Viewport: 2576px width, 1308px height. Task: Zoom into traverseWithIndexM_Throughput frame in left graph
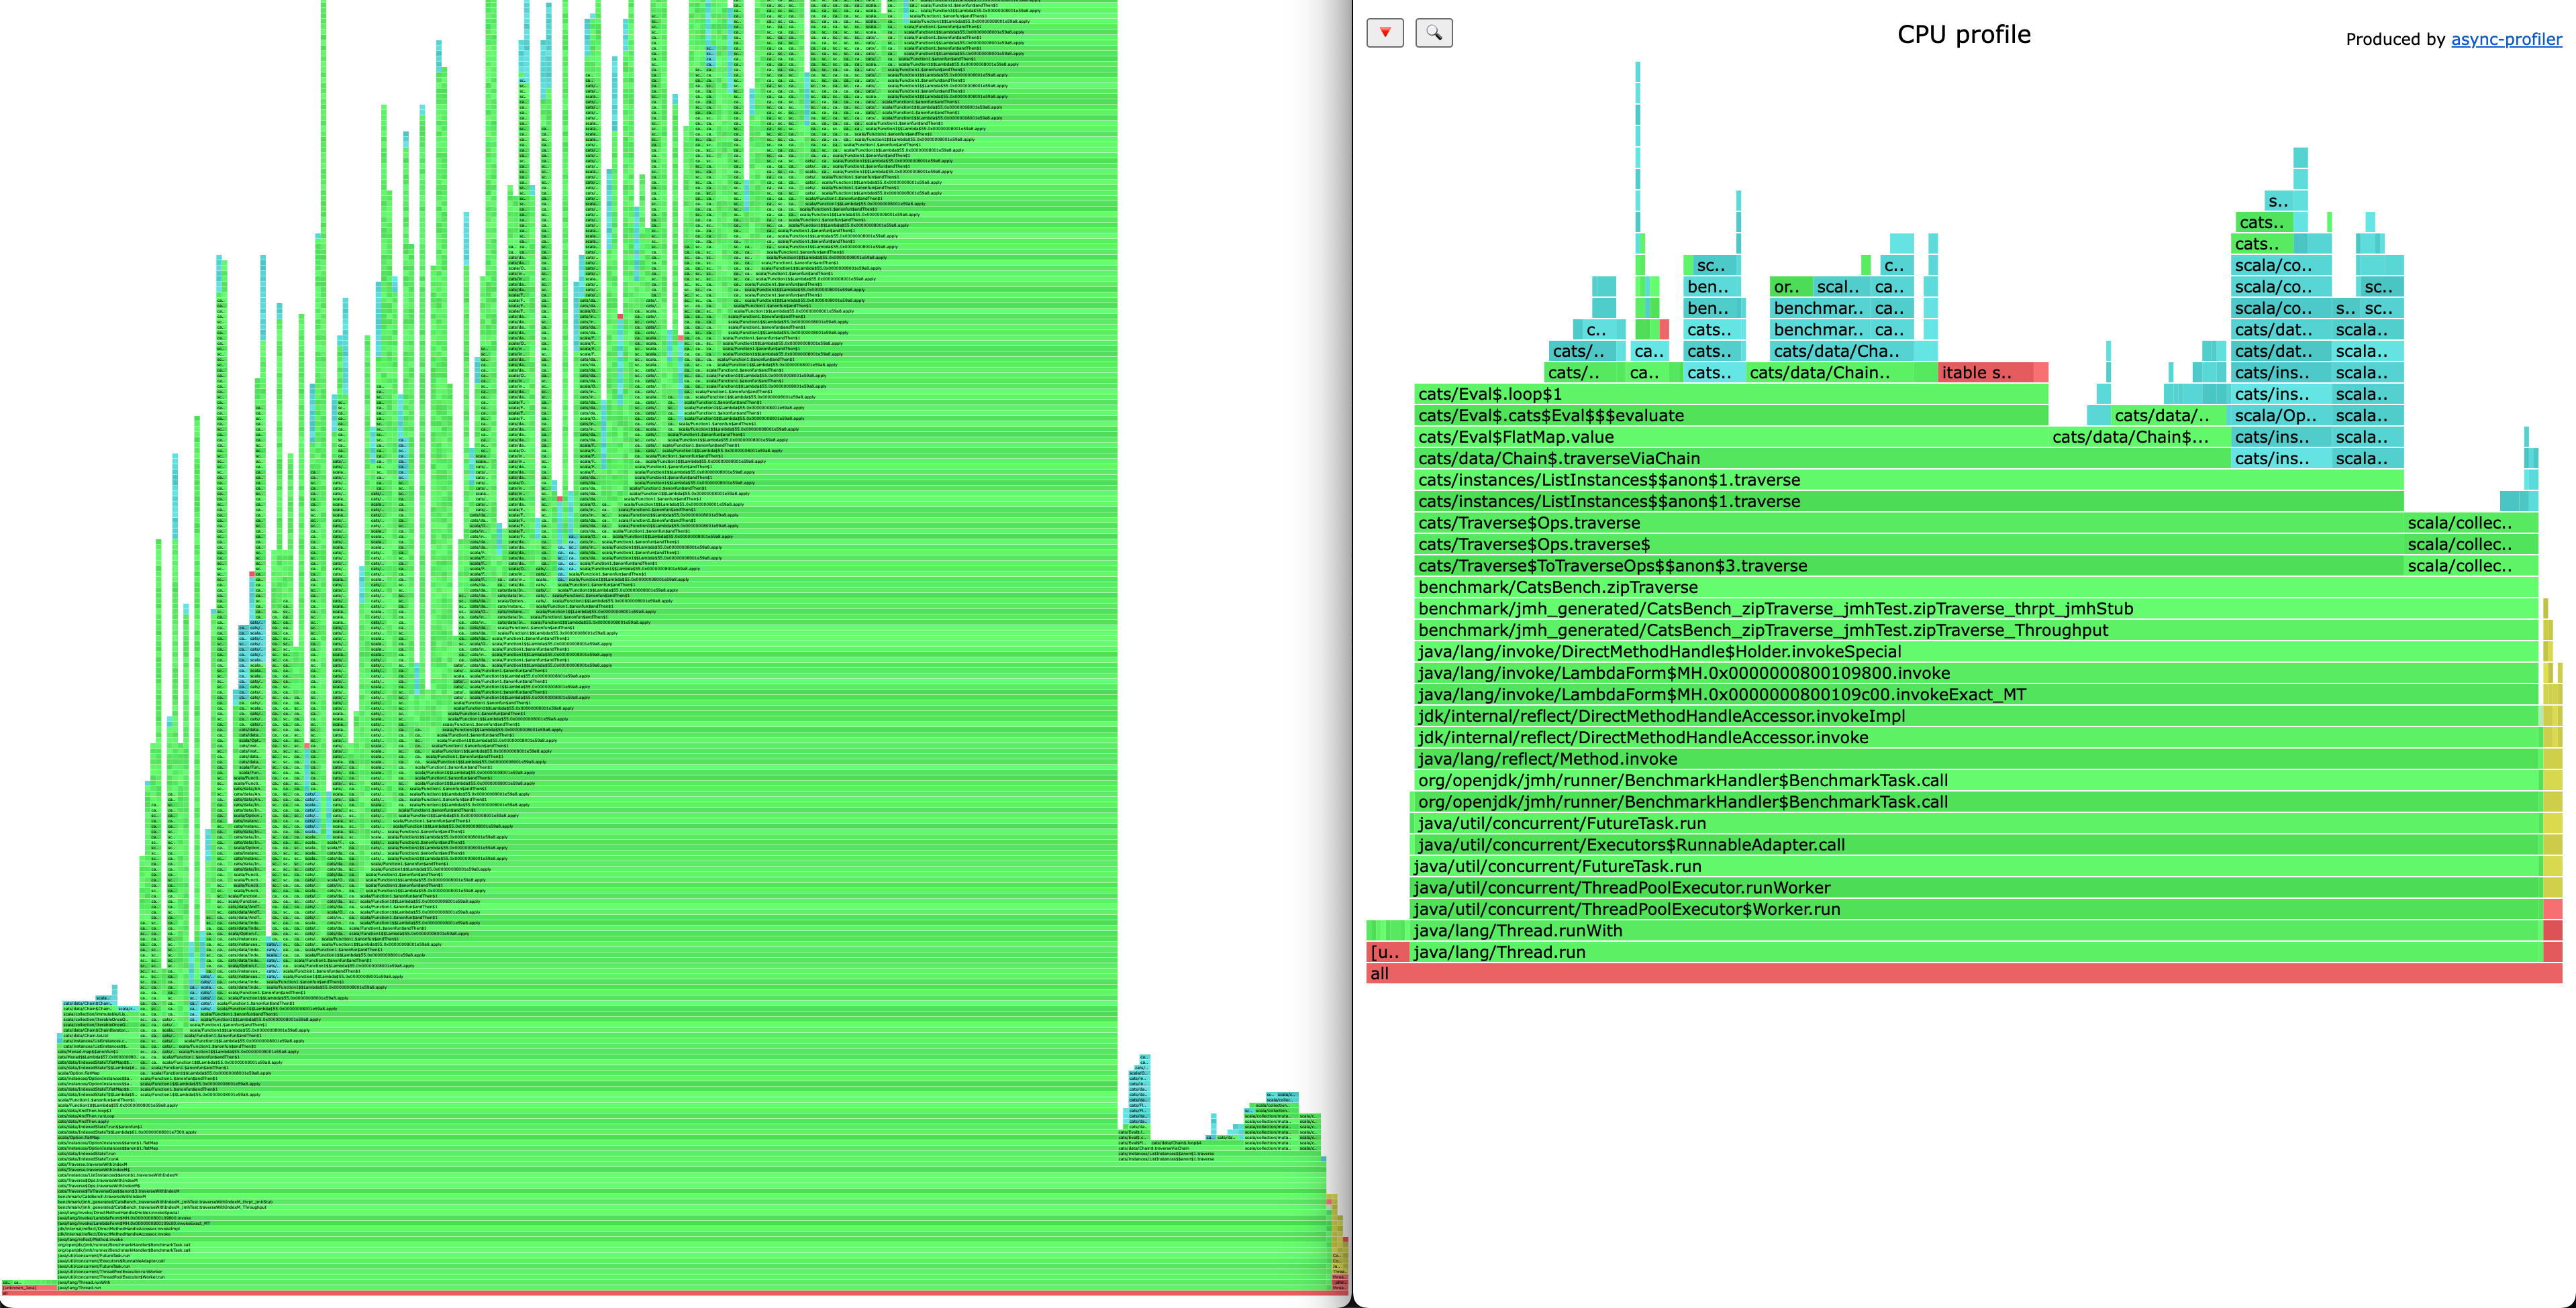(x=692, y=1207)
